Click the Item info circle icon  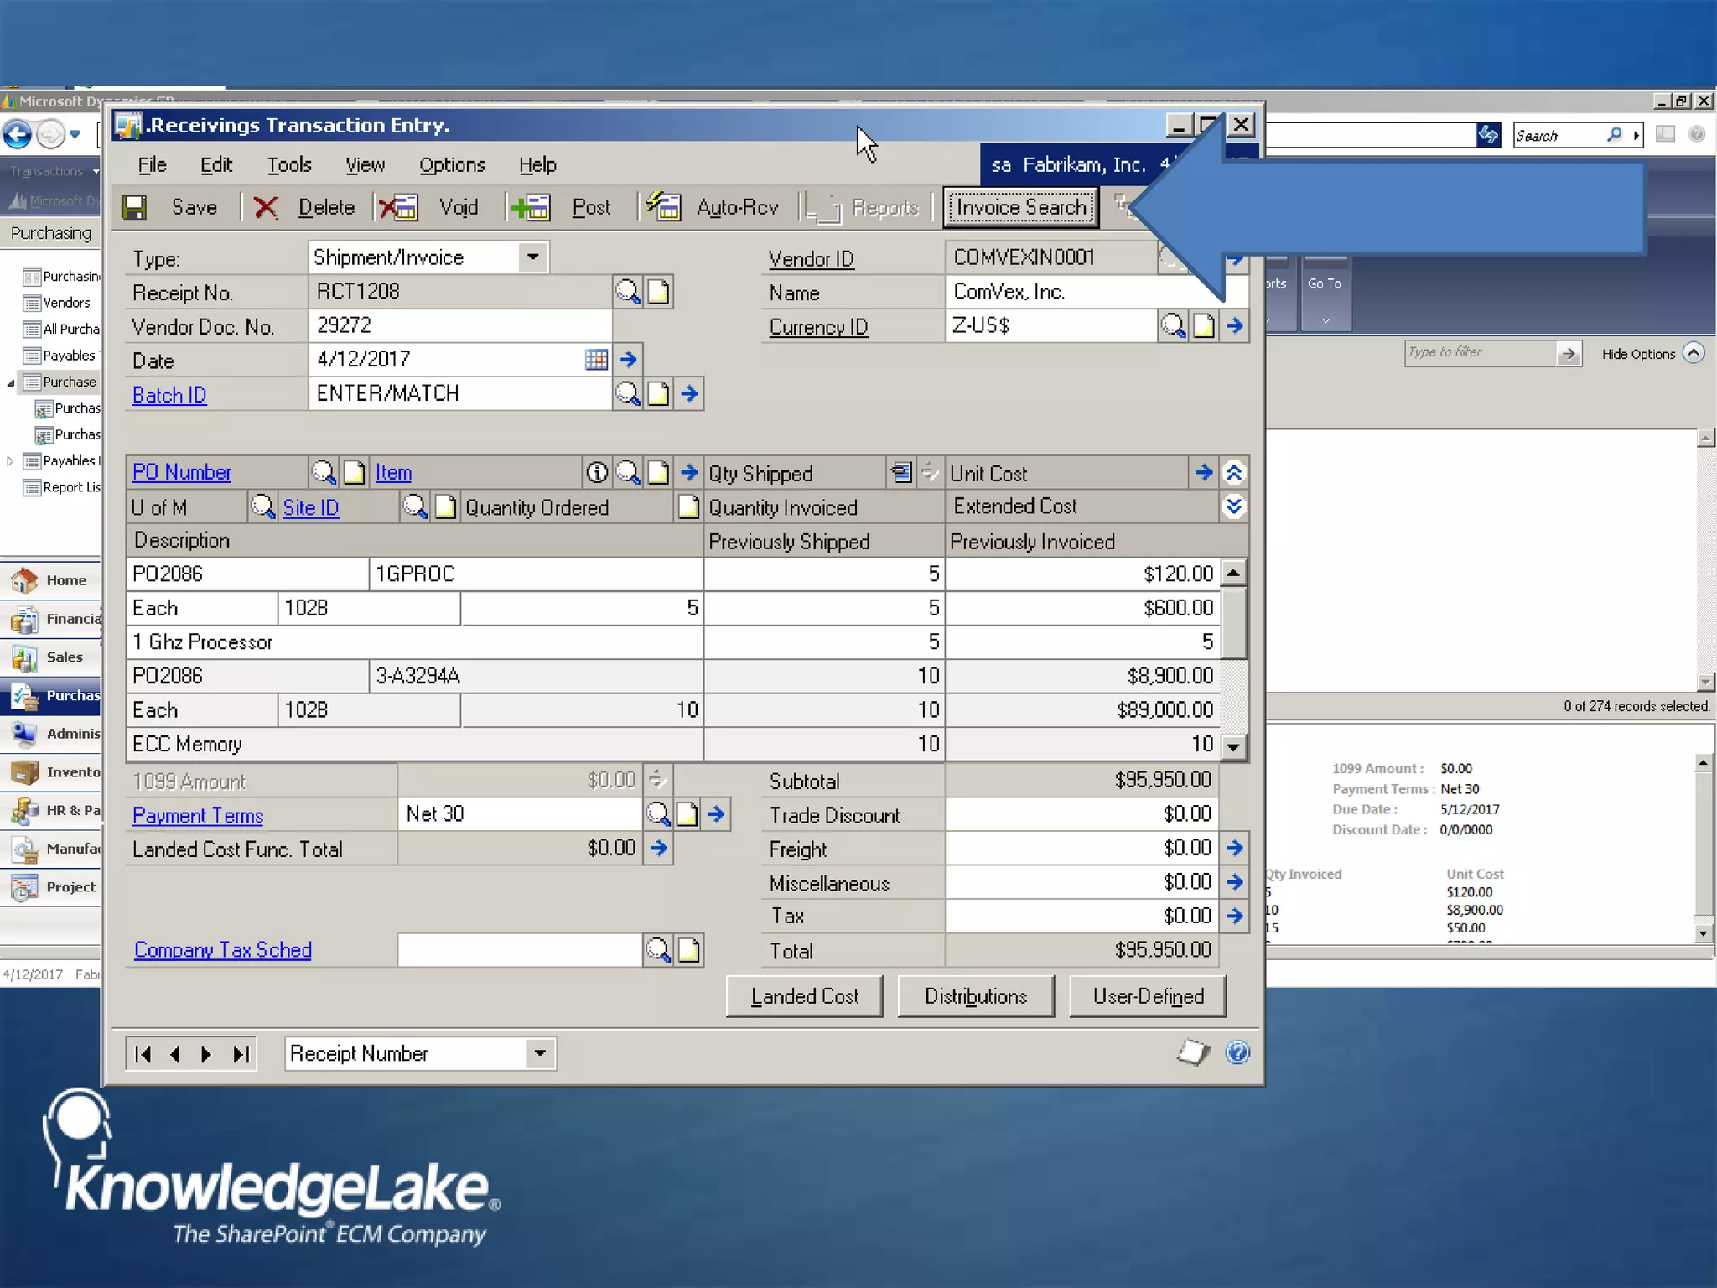point(596,473)
